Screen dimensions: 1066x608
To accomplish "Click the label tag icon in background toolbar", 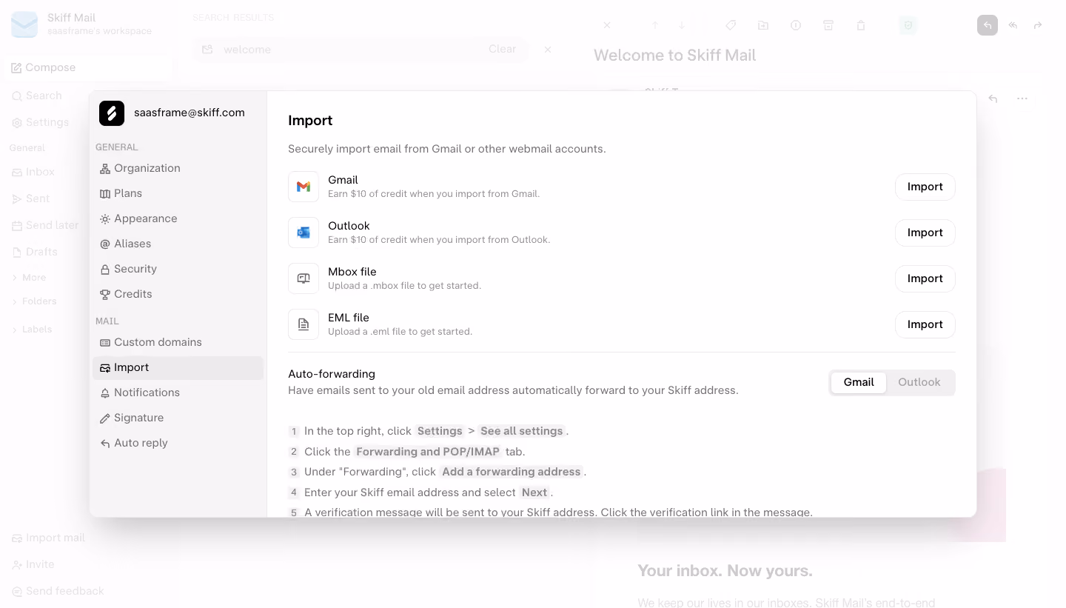I will point(731,25).
